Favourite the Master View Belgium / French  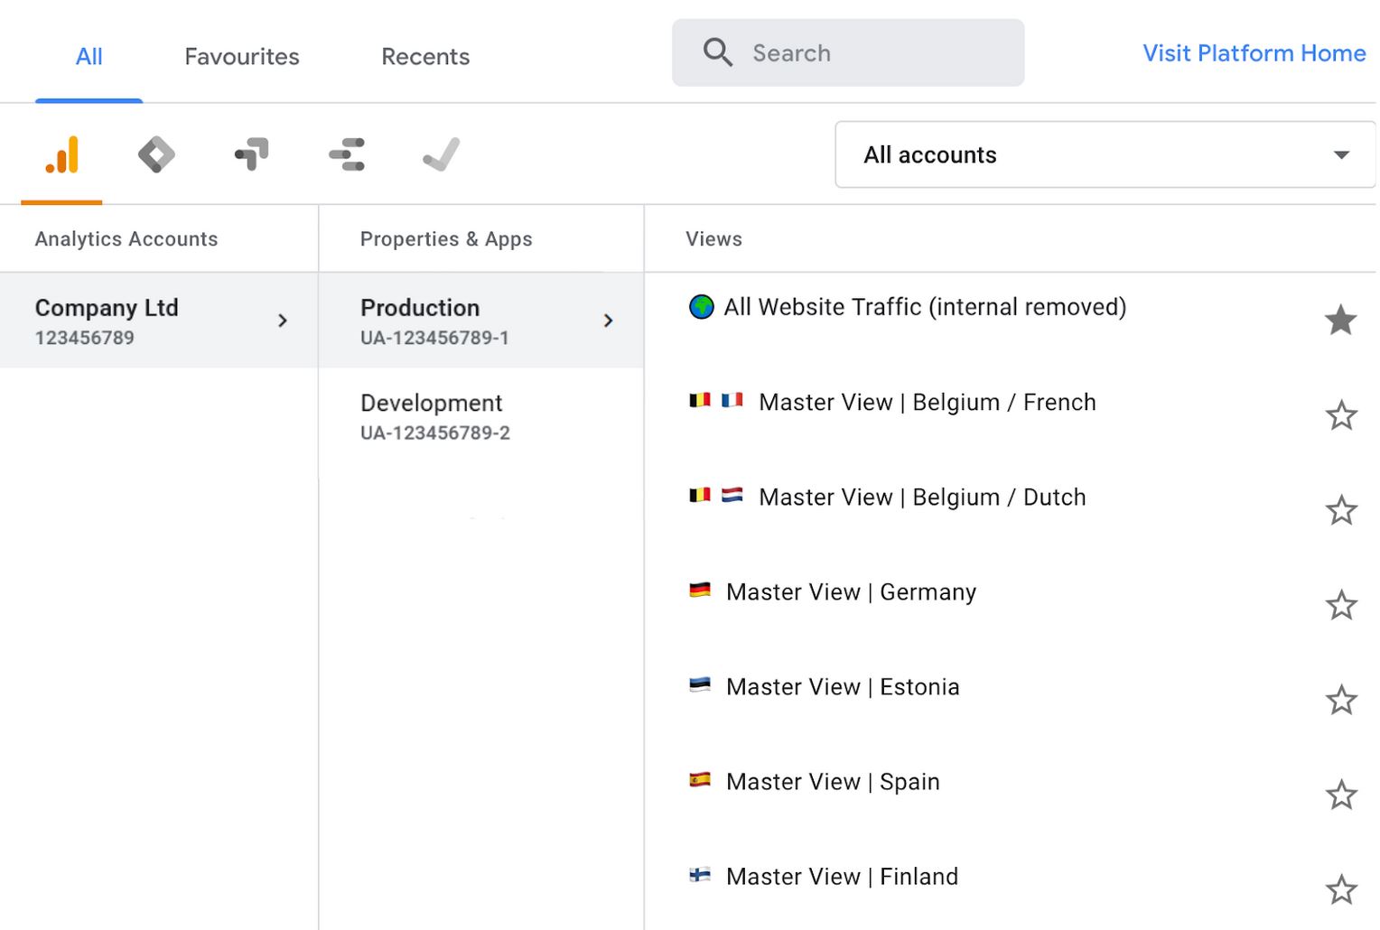[x=1340, y=415]
